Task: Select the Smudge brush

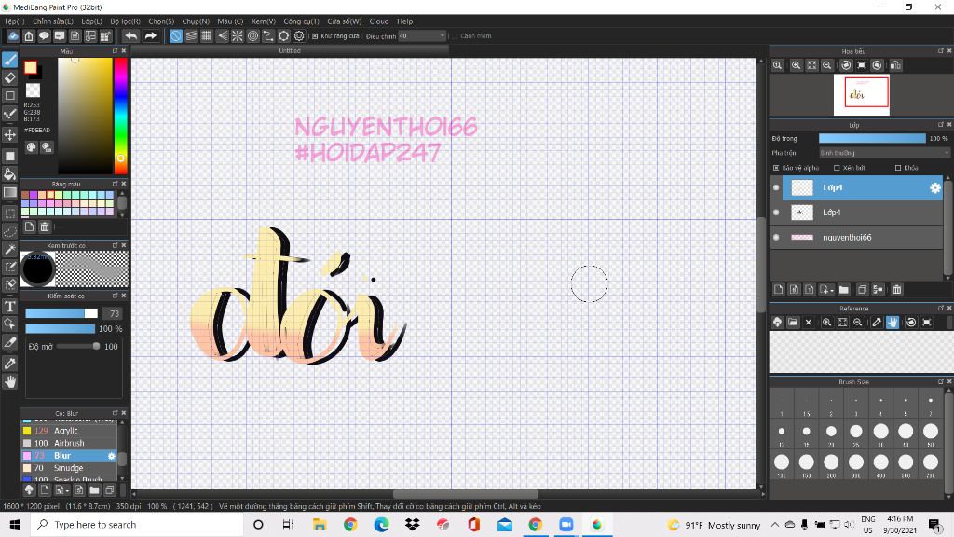Action: [x=69, y=468]
